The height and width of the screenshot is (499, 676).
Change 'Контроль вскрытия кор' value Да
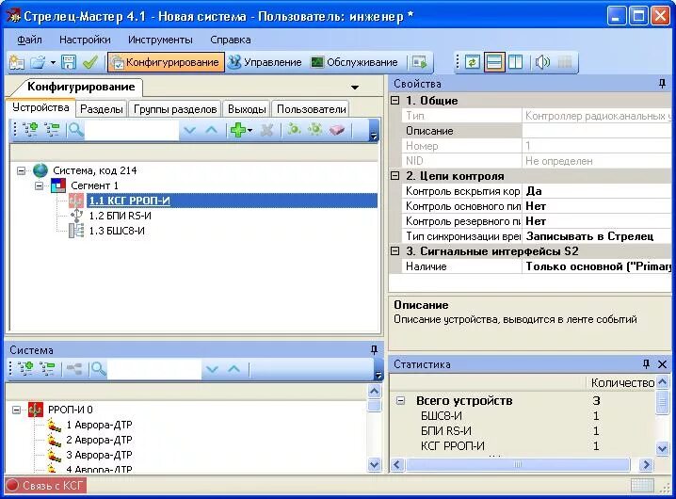pos(597,191)
